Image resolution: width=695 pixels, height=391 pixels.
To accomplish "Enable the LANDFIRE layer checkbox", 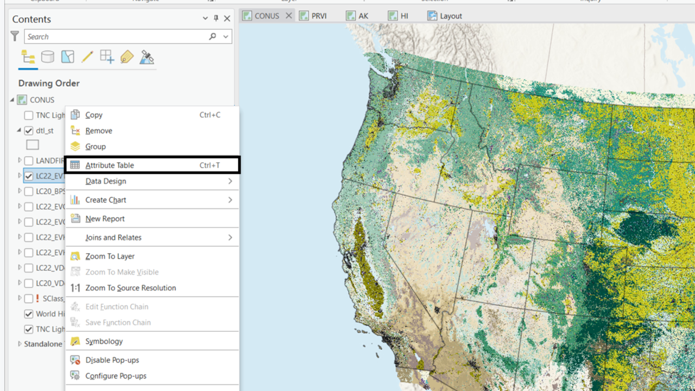I will (28, 160).
